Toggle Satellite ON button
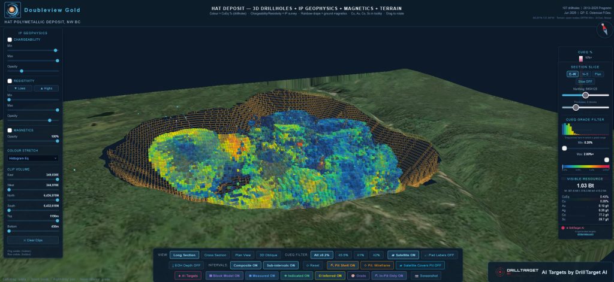Image resolution: width=614 pixels, height=282 pixels. point(403,255)
